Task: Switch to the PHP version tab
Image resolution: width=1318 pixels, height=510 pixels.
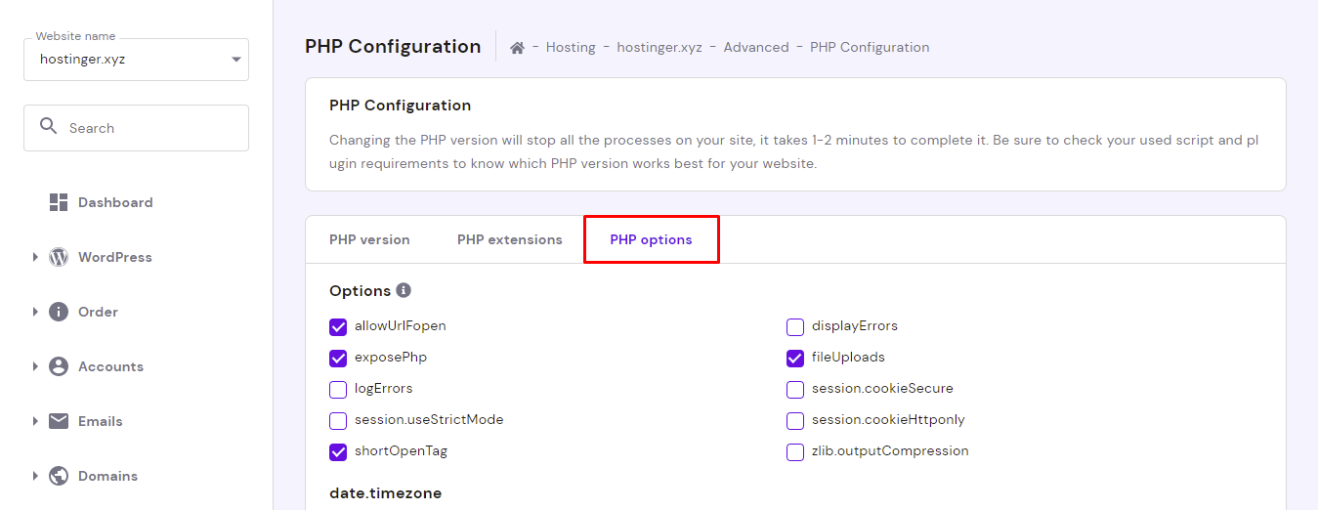Action: (x=369, y=239)
